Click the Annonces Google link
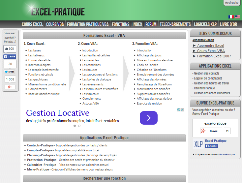Image resolution: width=242 pixels, height=183 pixels. pos(203,40)
